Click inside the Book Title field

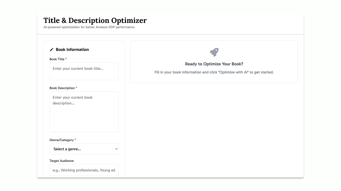[x=84, y=71]
